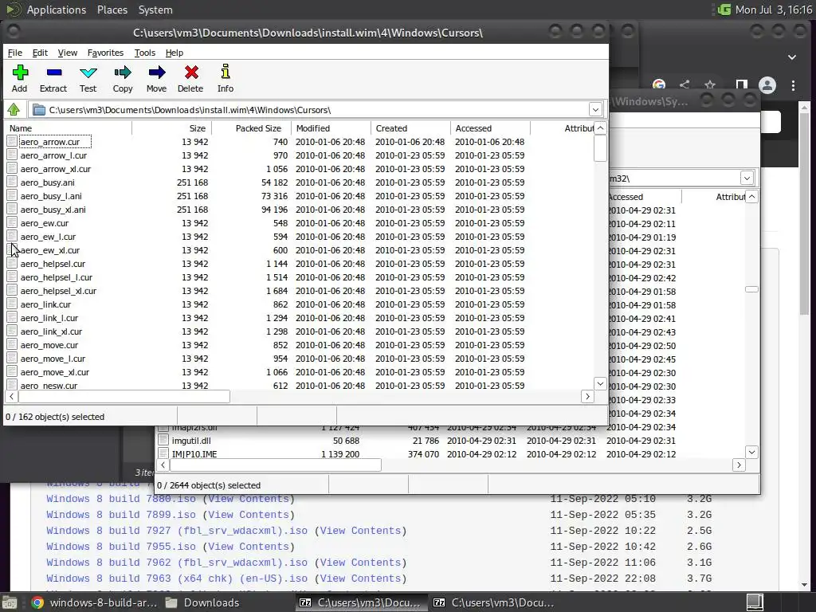Open Windows 8 build 7927 (fbl_srv_wdacxml).iso link
The width and height of the screenshot is (816, 612).
coord(177,531)
